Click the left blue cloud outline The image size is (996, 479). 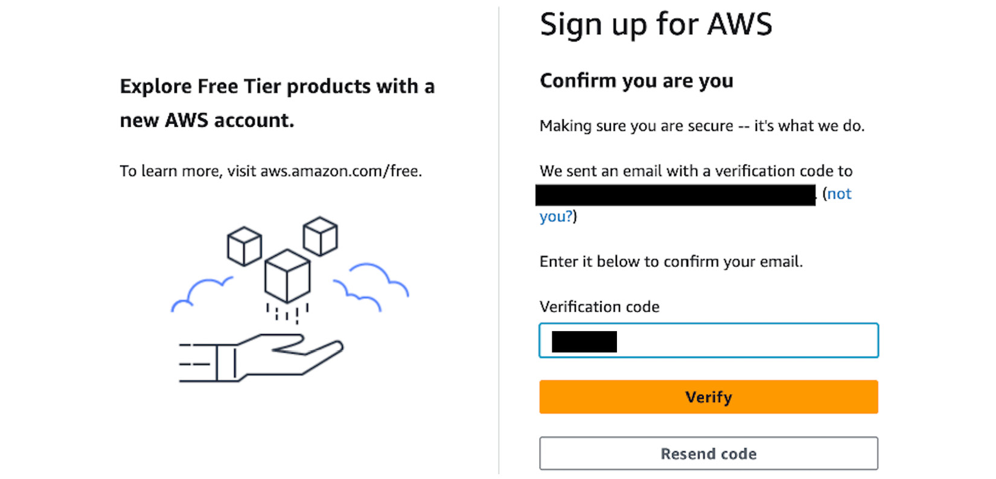202,294
